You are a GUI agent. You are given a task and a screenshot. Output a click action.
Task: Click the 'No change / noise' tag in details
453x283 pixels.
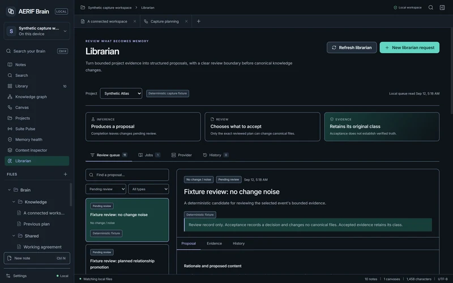coord(199,179)
